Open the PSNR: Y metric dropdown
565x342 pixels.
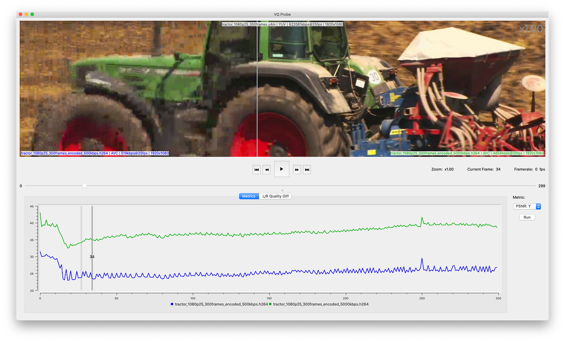tap(524, 206)
